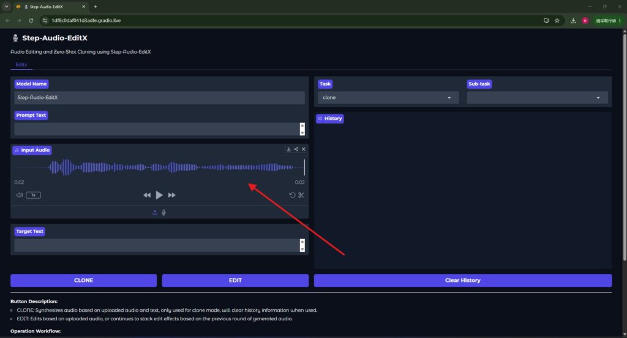Clear History button
Image resolution: width=627 pixels, height=338 pixels.
coord(463,280)
